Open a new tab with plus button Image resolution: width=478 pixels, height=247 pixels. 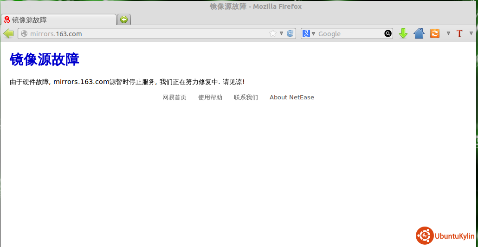[x=123, y=19]
